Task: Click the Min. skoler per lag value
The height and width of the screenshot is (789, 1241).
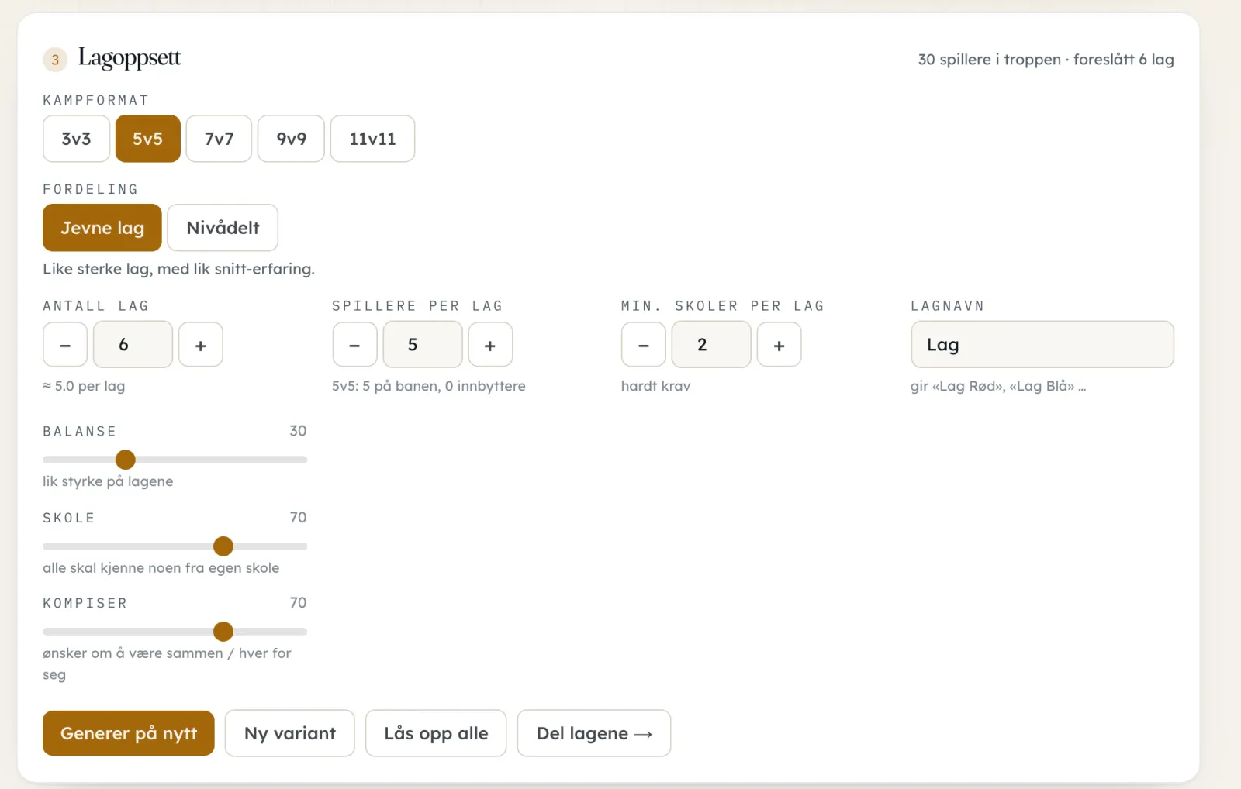Action: 711,345
